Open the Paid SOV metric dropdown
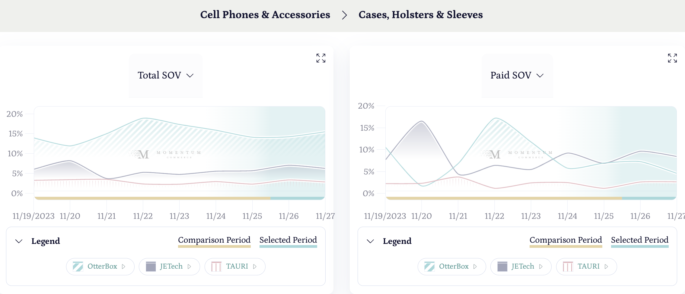The width and height of the screenshot is (685, 294). point(517,75)
